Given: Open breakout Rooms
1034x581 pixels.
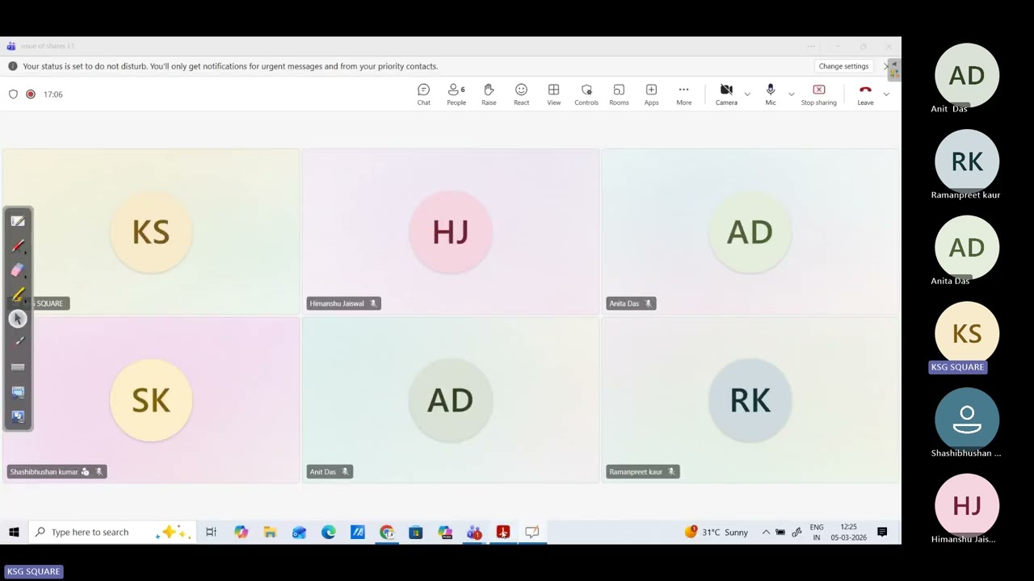Looking at the screenshot, I should [619, 94].
